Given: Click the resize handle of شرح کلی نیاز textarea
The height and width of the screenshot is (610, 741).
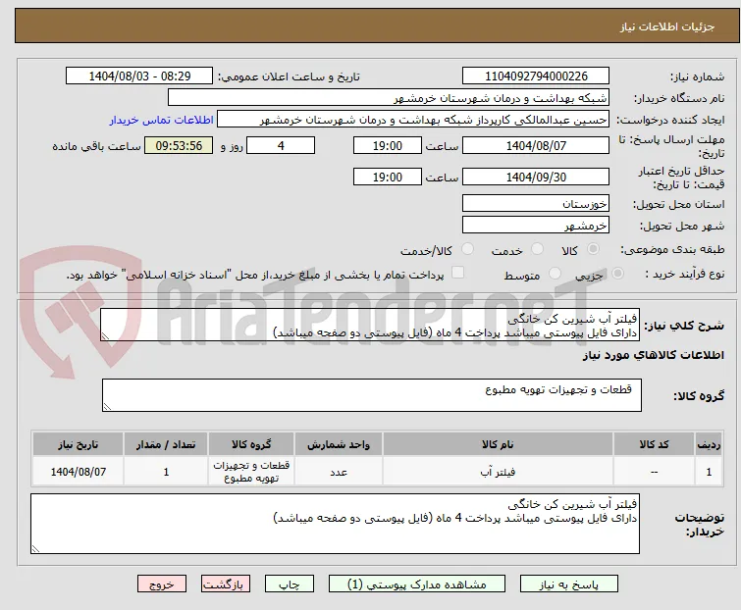Looking at the screenshot, I should (x=105, y=336).
